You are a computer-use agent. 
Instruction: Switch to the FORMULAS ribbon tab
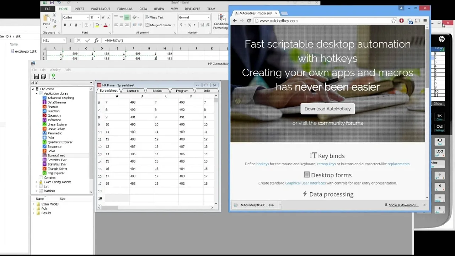pos(125,9)
